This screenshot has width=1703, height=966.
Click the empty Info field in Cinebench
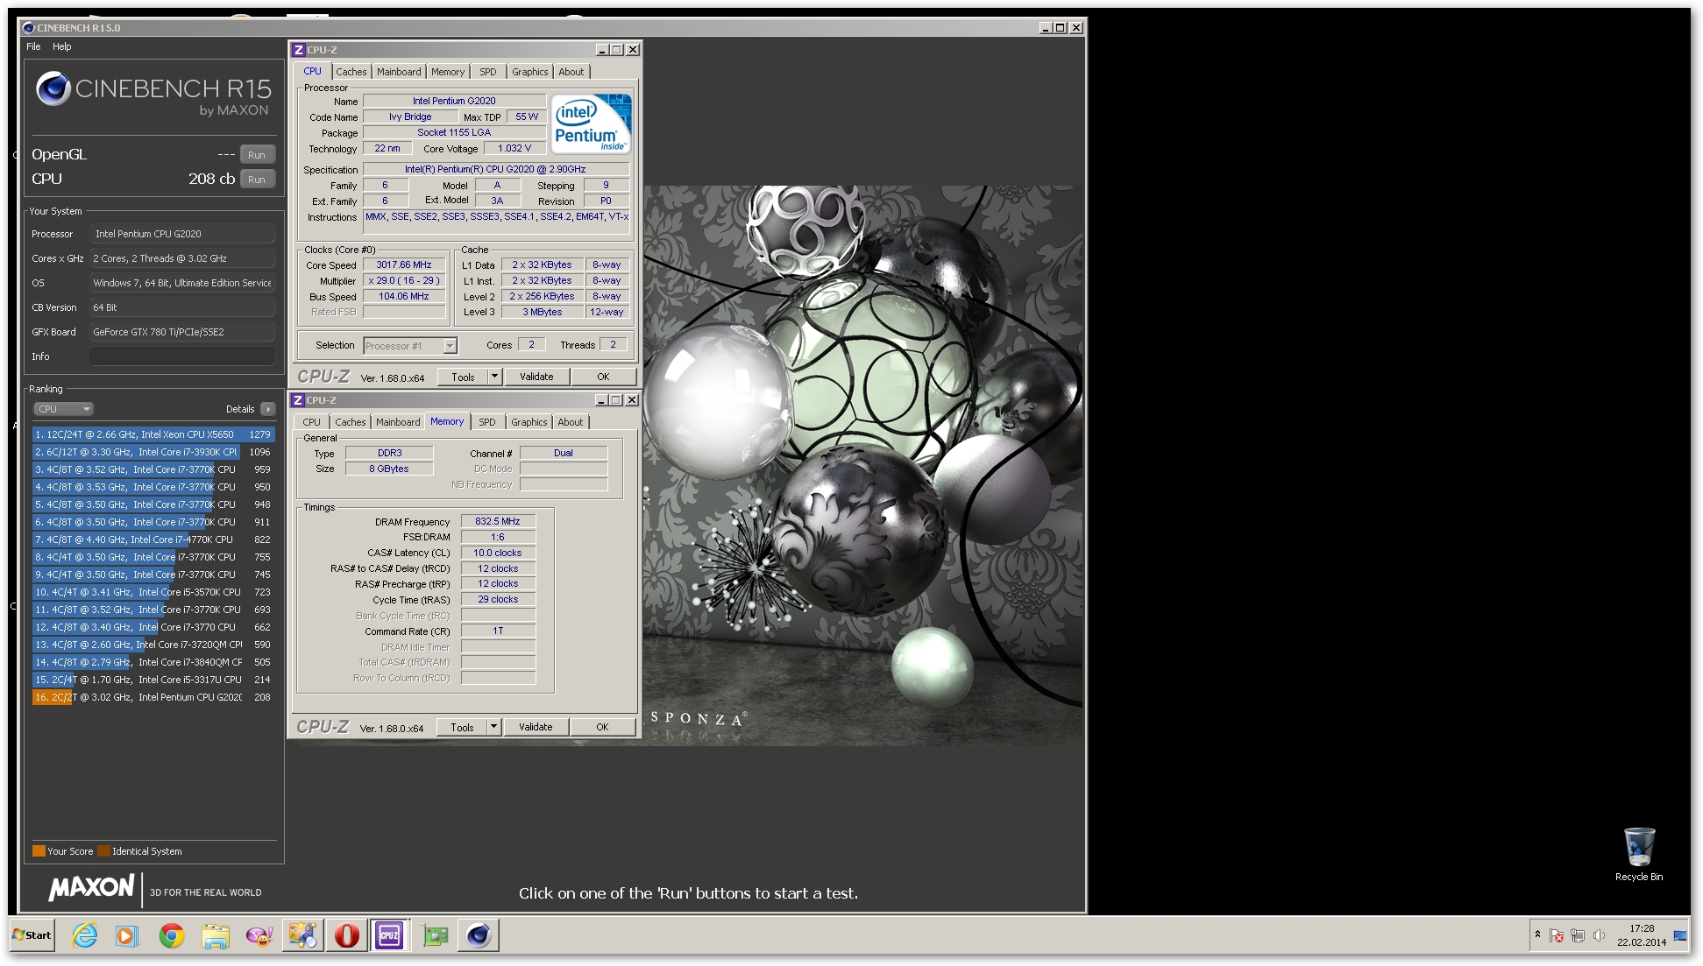182,356
